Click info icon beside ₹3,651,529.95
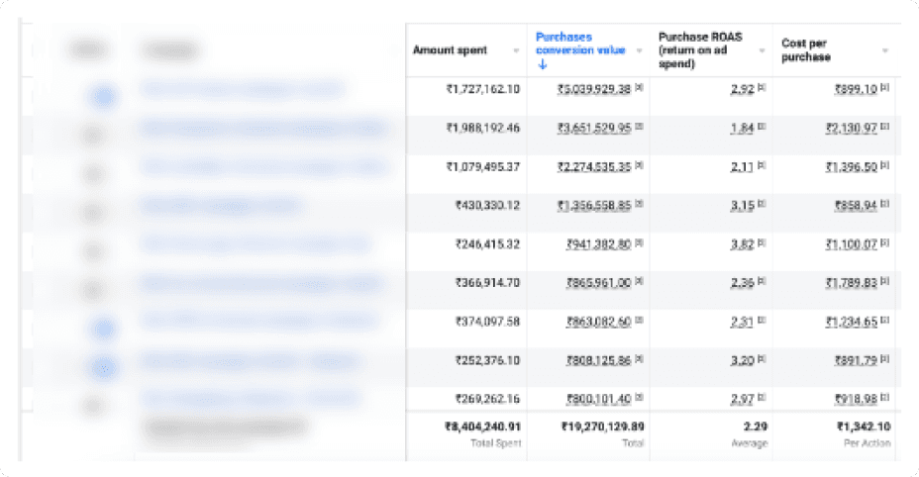This screenshot has height=477, width=919. tap(640, 126)
